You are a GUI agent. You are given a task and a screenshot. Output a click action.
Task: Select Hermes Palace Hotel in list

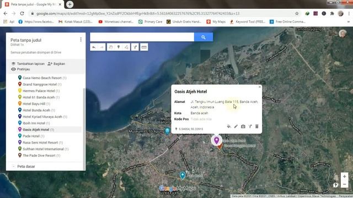(x=39, y=91)
